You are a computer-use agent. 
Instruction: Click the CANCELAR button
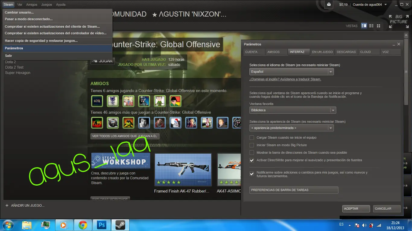[387, 208]
